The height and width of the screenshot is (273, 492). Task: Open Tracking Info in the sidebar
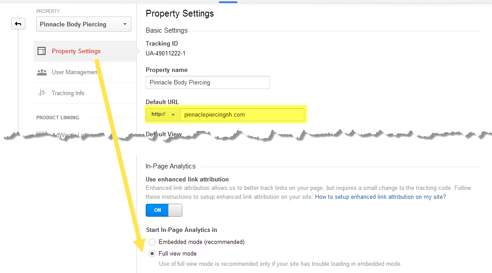click(68, 93)
